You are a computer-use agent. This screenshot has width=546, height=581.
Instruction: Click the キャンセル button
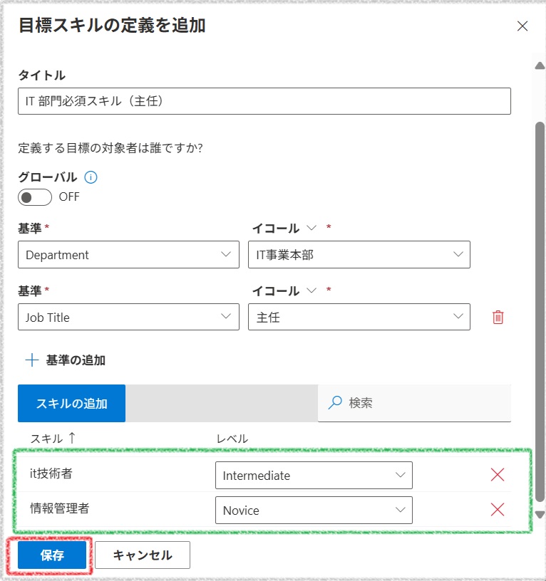pos(143,555)
